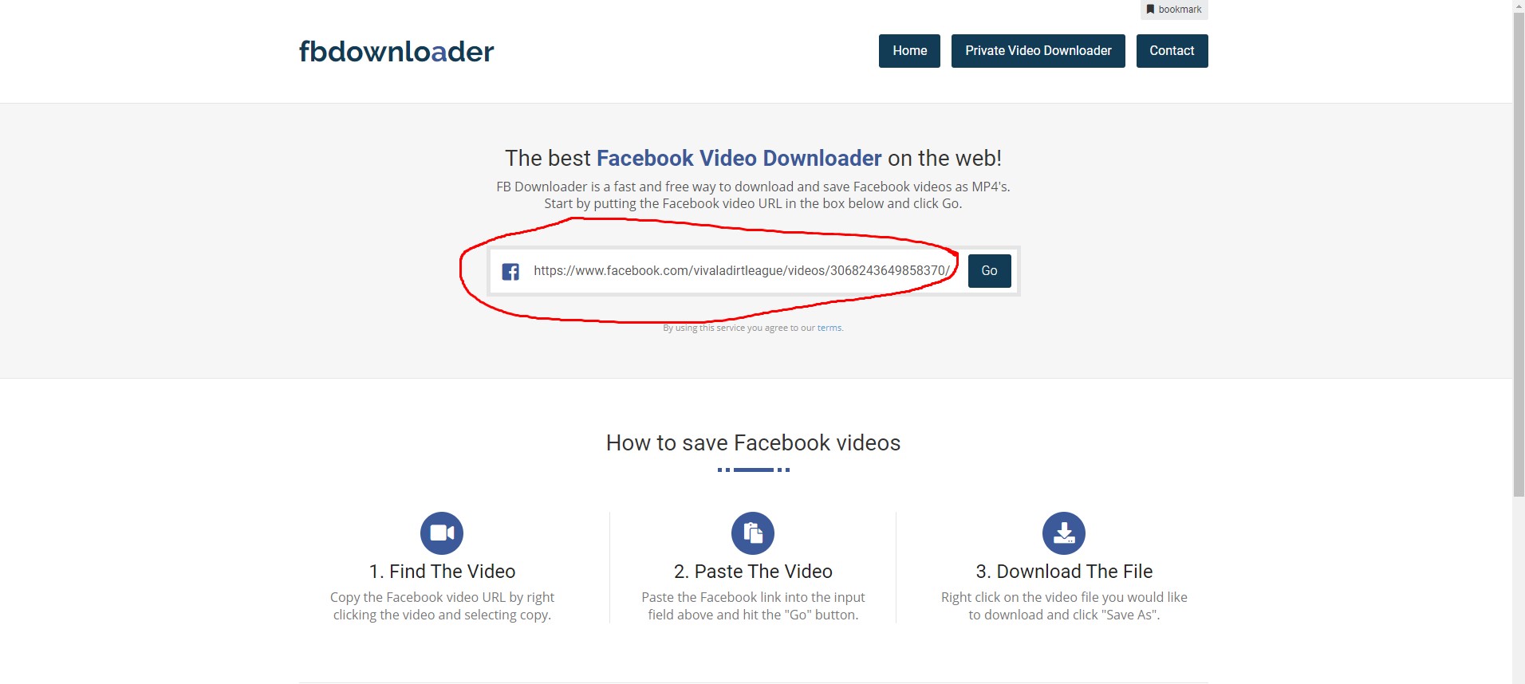Click the bookmark flag icon
The height and width of the screenshot is (684, 1525).
click(x=1150, y=10)
